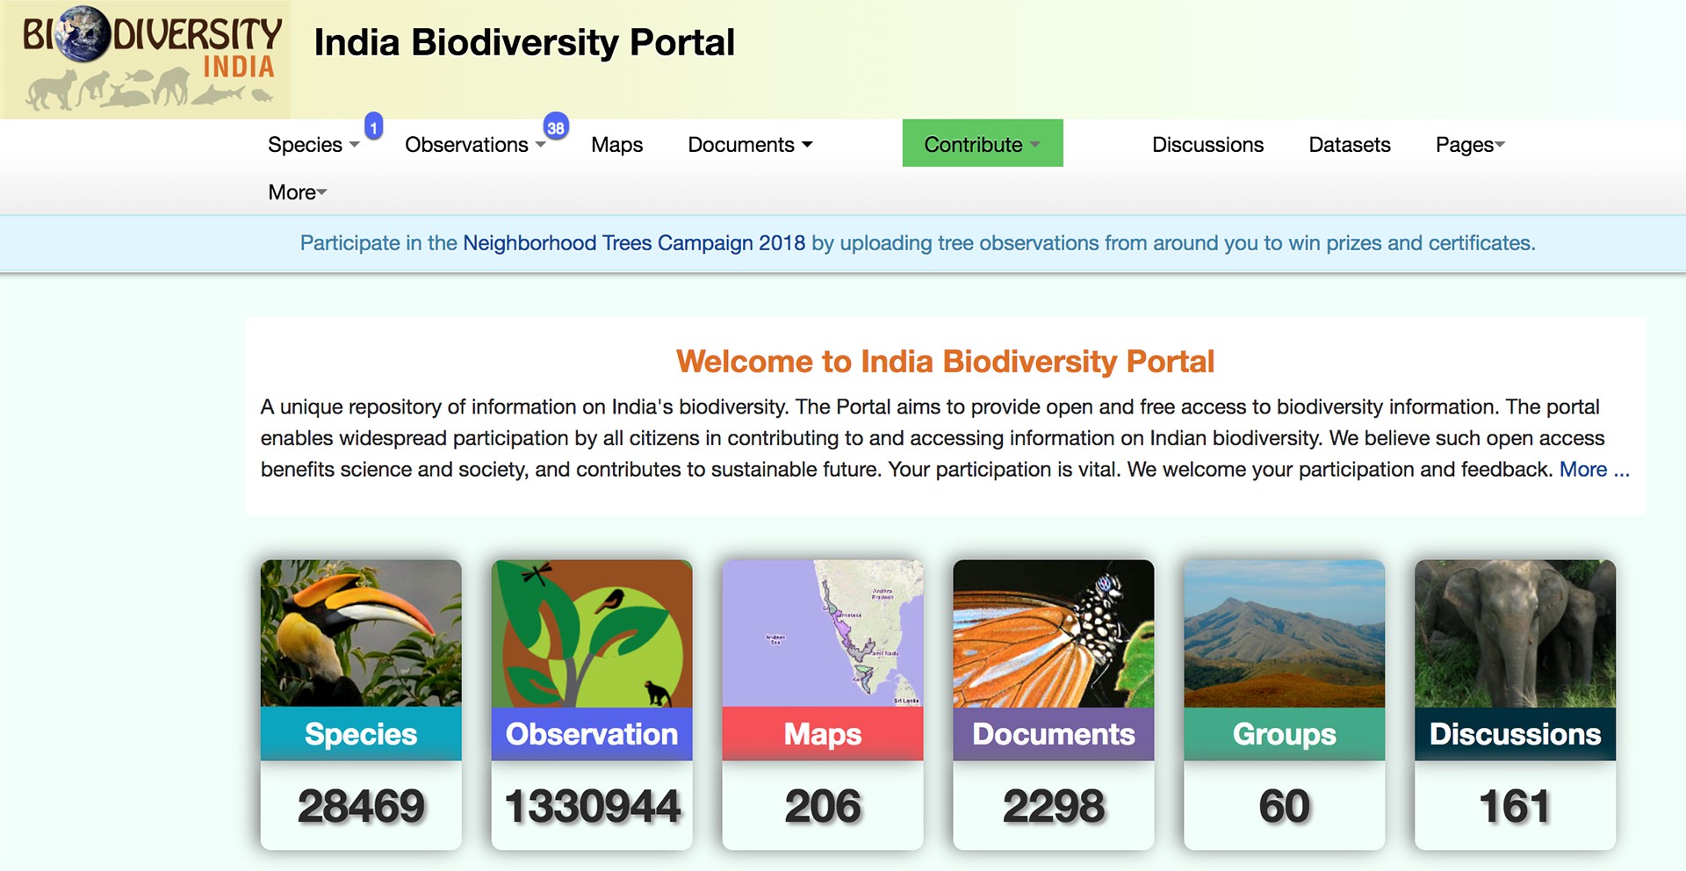Click the Species card label
Viewport: 1686px width, 871px height.
361,734
